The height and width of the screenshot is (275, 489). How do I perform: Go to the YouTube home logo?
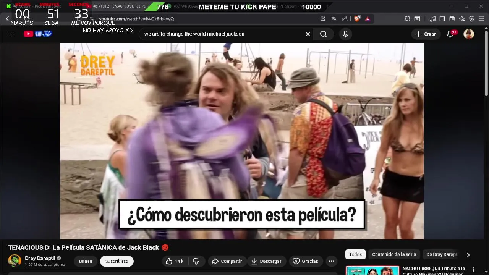[x=37, y=34]
